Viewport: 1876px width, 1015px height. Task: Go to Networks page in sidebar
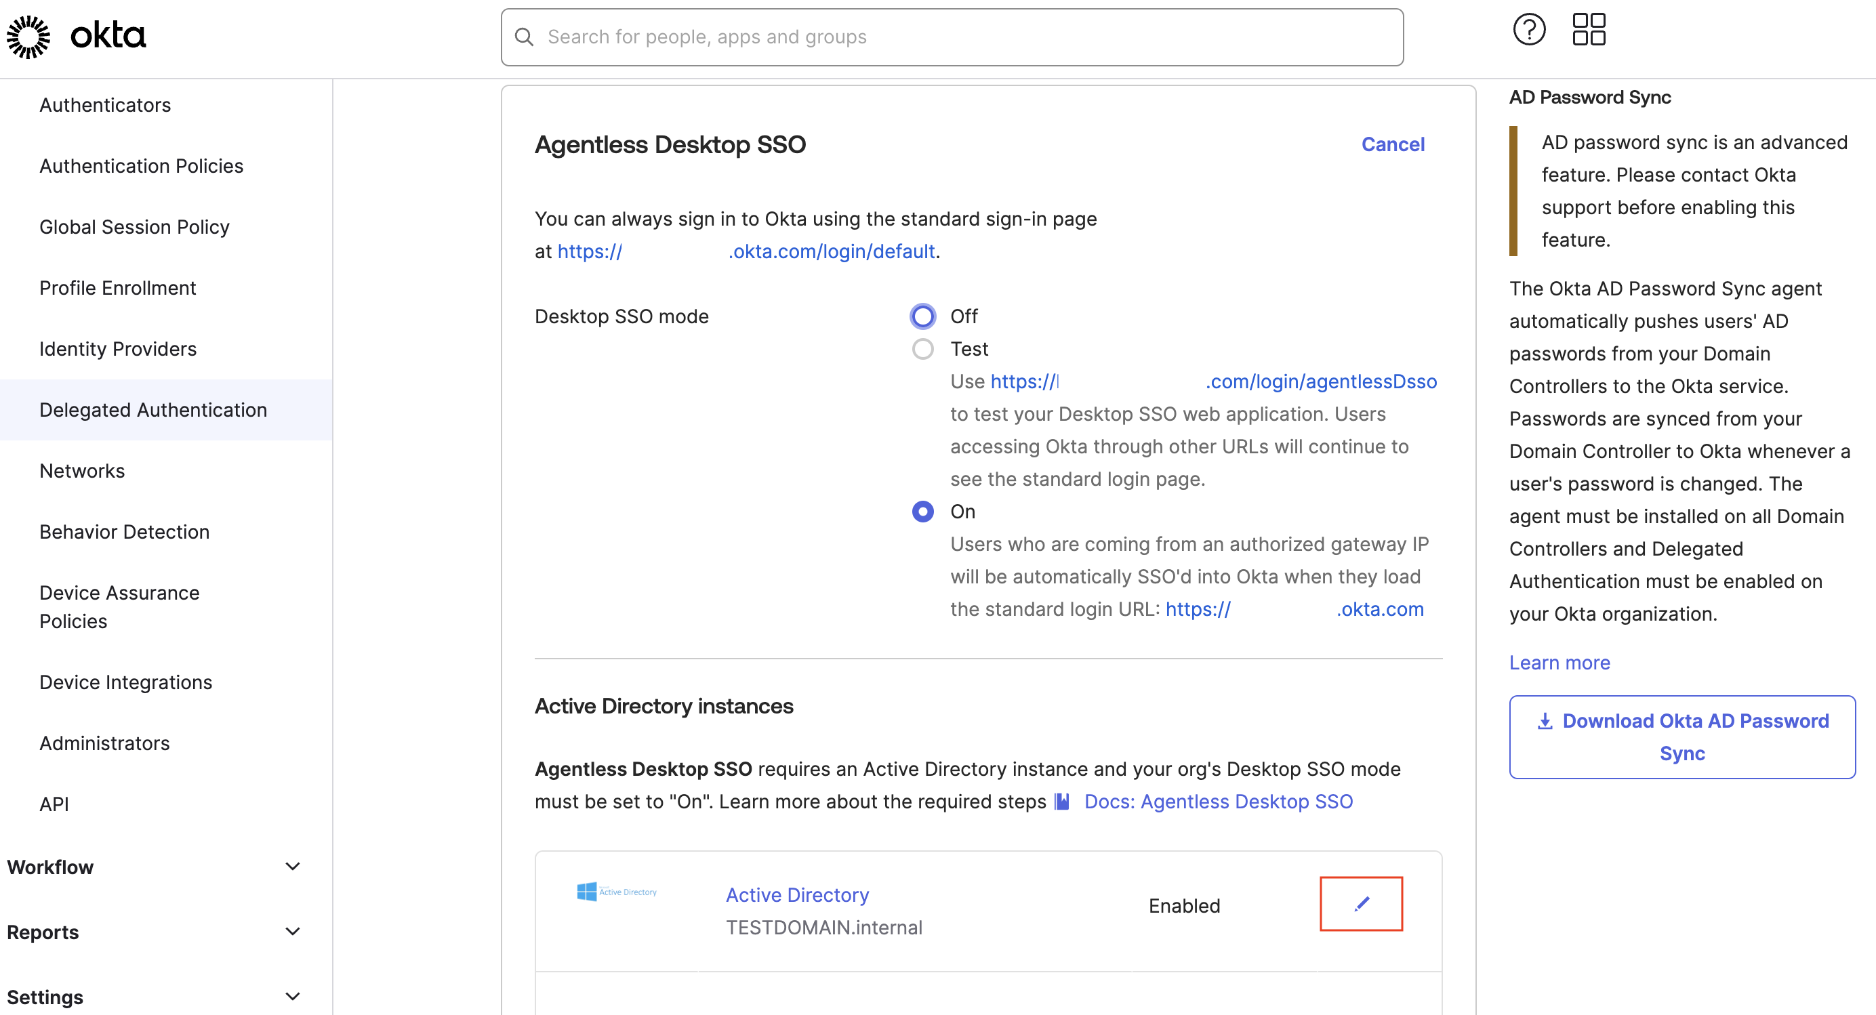[82, 471]
